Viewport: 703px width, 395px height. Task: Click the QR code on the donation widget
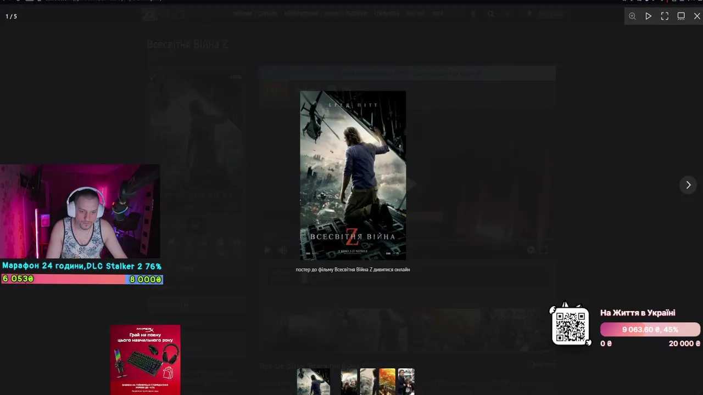[x=570, y=326]
